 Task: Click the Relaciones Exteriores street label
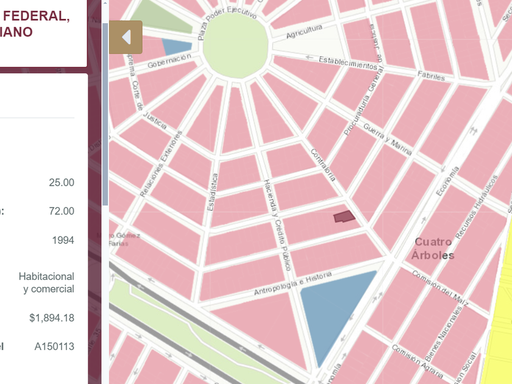click(161, 163)
